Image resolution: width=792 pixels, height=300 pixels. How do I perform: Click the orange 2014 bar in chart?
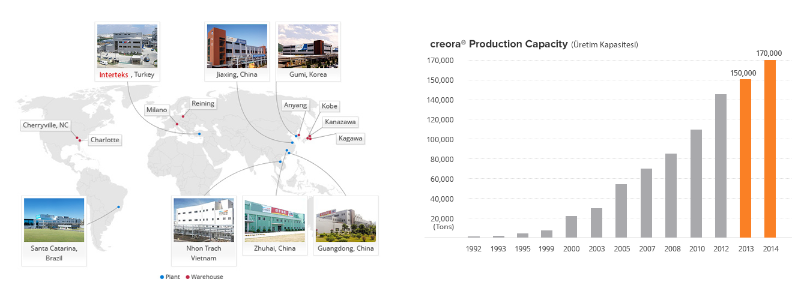770,149
